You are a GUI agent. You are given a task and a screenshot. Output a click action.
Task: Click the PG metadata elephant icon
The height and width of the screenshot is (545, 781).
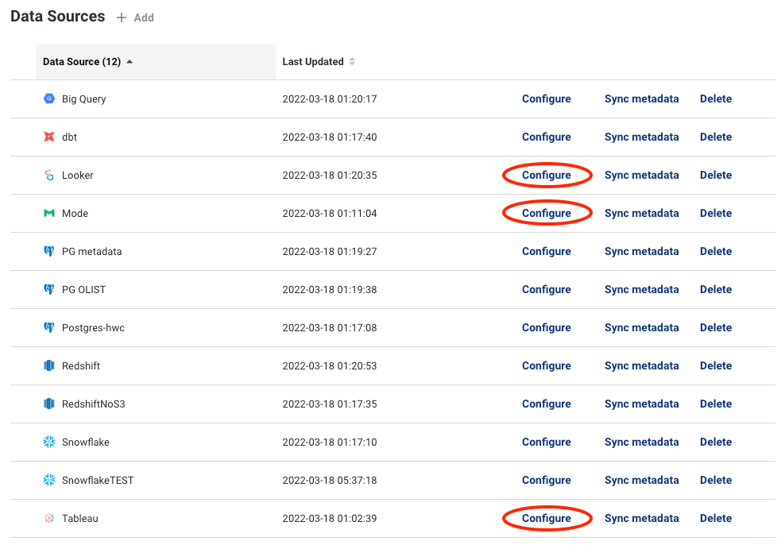click(x=49, y=252)
